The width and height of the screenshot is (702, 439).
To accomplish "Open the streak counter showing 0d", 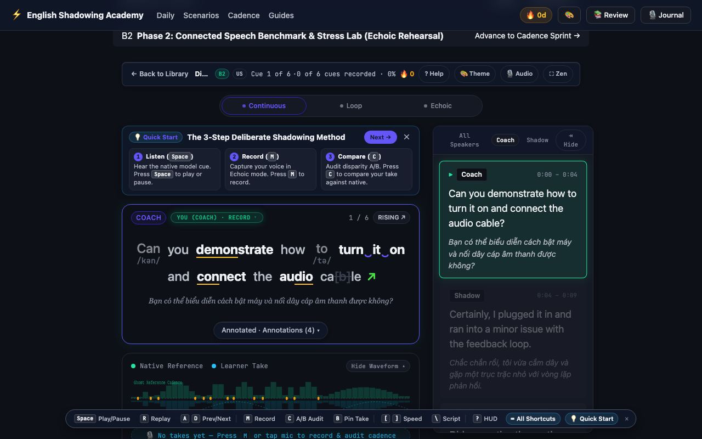I will 536,15.
